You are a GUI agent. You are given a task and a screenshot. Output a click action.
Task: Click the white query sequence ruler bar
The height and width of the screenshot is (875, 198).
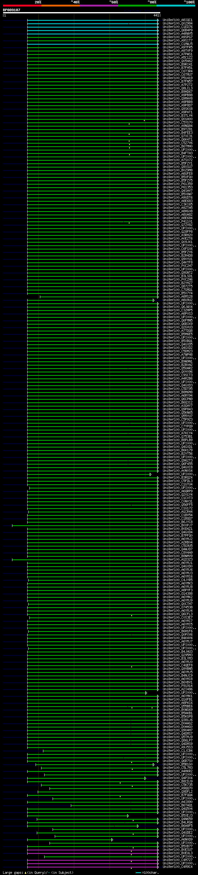coord(82,13)
